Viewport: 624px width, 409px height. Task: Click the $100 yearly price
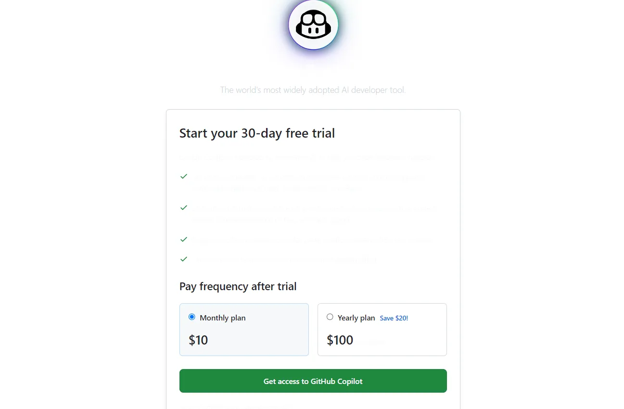click(x=340, y=340)
